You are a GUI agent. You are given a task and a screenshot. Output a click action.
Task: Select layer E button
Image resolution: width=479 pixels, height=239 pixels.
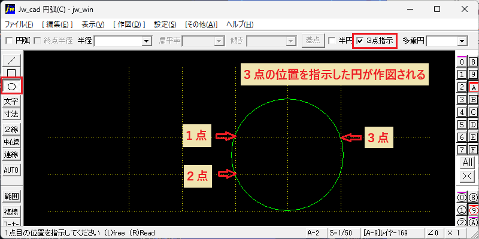point(473,137)
